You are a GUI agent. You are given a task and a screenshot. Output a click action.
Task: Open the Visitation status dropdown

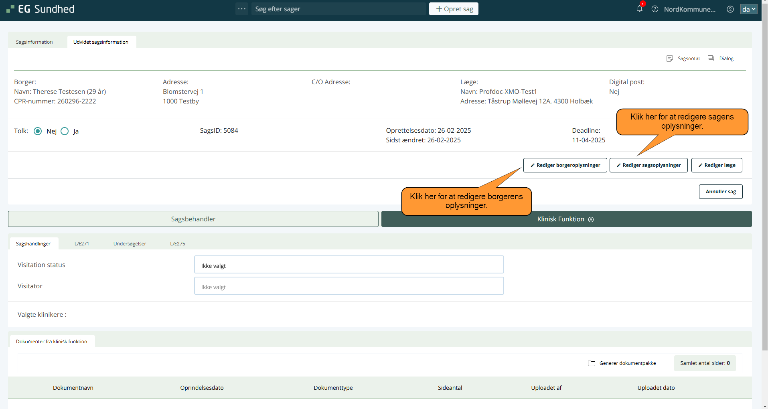point(349,265)
